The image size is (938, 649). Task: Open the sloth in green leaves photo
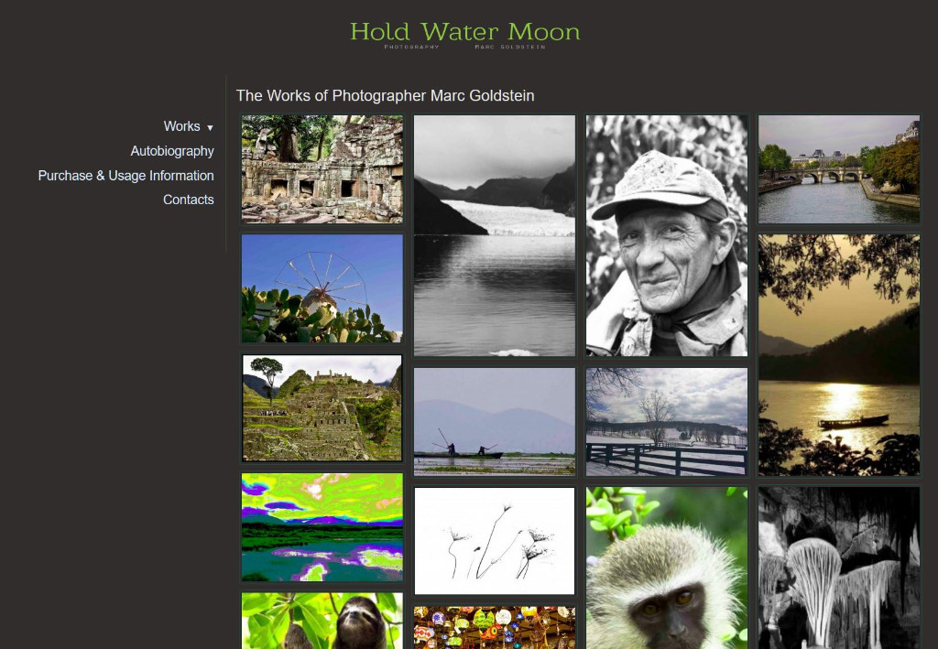click(x=322, y=621)
